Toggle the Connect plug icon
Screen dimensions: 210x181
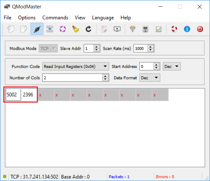(37, 29)
